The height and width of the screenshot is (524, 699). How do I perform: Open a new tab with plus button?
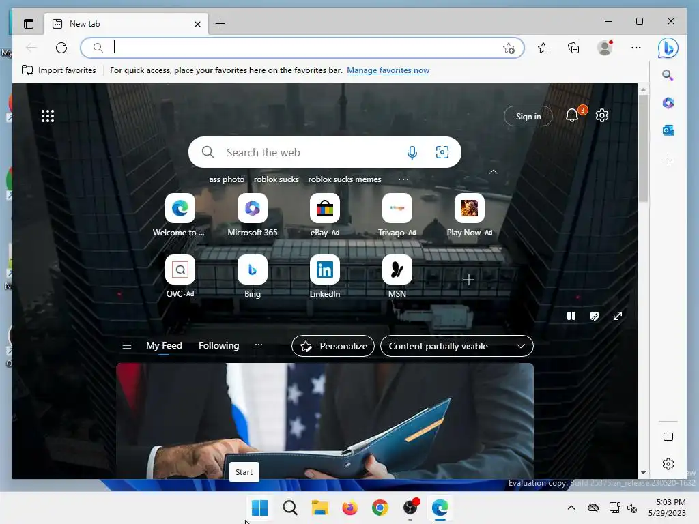click(220, 24)
